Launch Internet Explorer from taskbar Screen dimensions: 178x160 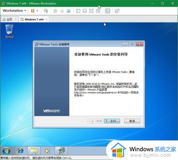pyautogui.click(x=20, y=151)
